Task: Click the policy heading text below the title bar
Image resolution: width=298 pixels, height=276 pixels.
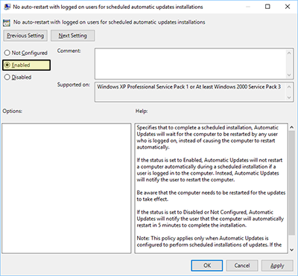Action: [x=110, y=22]
